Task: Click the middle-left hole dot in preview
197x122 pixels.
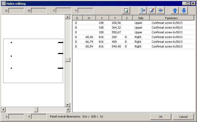Action: point(11,56)
